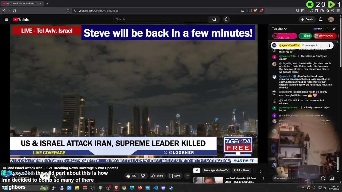Open the L 50 super sticker chip
The height and width of the screenshot is (192, 342).
pyautogui.click(x=305, y=36)
